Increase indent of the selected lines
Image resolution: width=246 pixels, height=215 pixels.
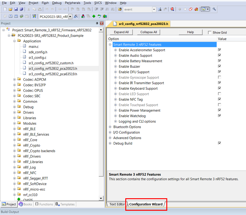tap(96, 9)
